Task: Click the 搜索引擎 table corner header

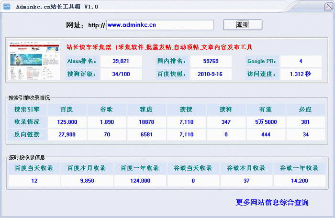Action: pos(27,109)
